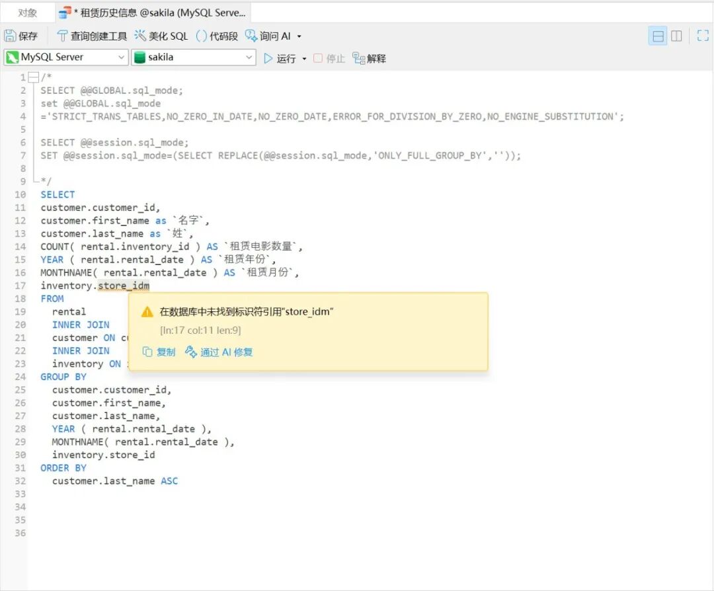
Task: Click INNER JOIN on line 20
Action: [x=81, y=325]
